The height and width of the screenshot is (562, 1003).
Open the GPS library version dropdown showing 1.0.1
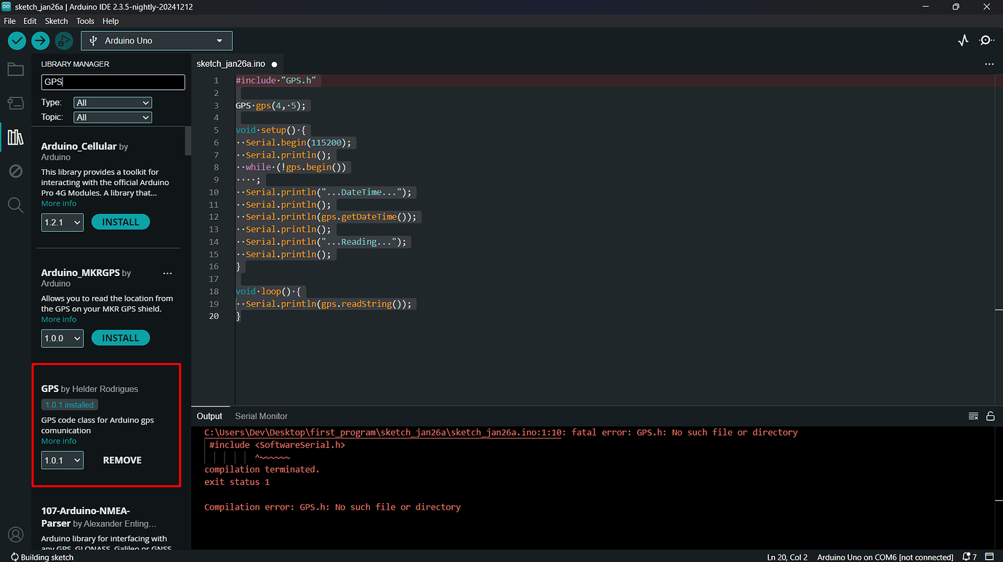point(62,460)
